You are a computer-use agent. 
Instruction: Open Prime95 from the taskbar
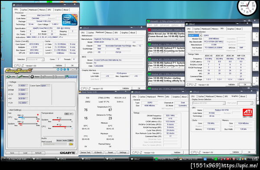click(x=165, y=159)
